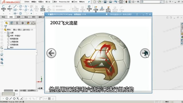
Task: Switch to the 草图 (Sketch) tab
Action: tap(11, 17)
